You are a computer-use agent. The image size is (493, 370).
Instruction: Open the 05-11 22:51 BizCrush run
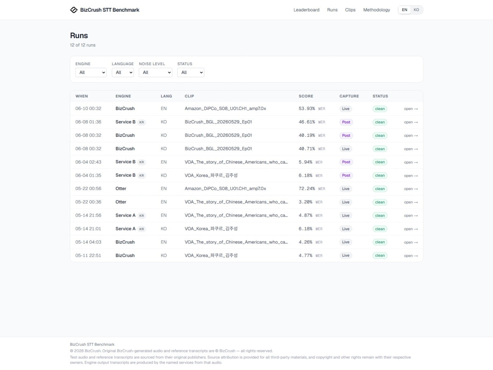point(411,256)
